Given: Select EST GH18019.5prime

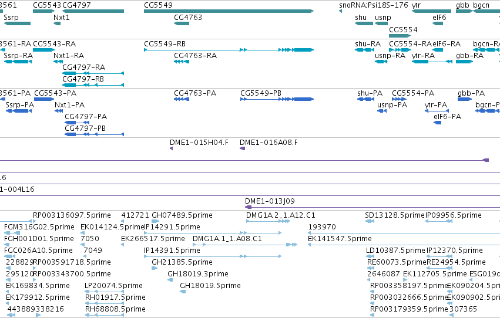Looking at the screenshot, I should pyautogui.click(x=210, y=286).
